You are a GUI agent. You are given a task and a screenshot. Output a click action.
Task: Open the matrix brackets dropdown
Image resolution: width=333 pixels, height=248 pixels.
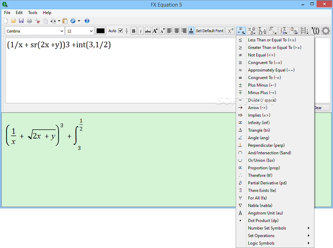point(305,31)
